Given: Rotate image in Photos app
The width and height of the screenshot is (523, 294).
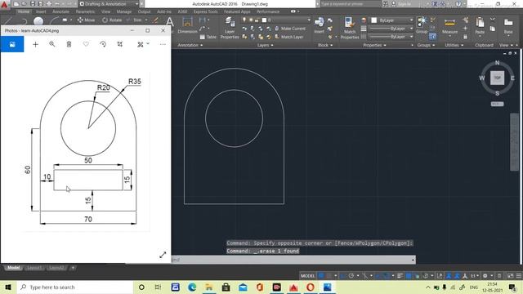Looking at the screenshot, I should point(103,44).
